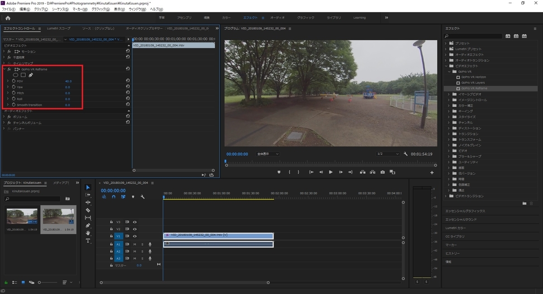Create ellipse mask for GoPro VR Reframe
This screenshot has height=294, width=543.
[x=15, y=75]
